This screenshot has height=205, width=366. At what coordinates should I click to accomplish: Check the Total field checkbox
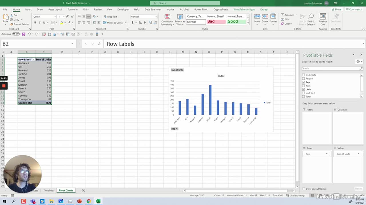click(x=303, y=97)
